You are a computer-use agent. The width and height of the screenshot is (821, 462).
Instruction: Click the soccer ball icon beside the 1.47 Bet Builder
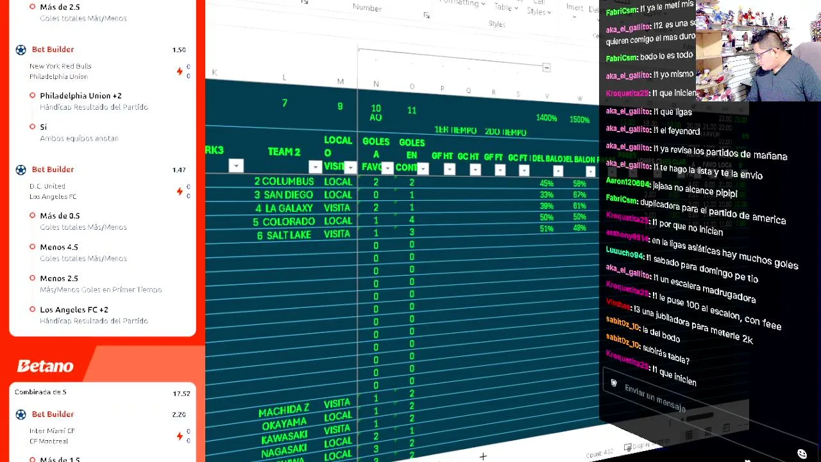pos(21,169)
